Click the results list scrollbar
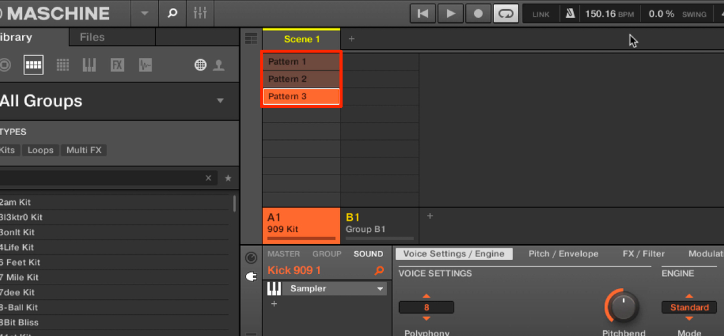 pos(235,204)
